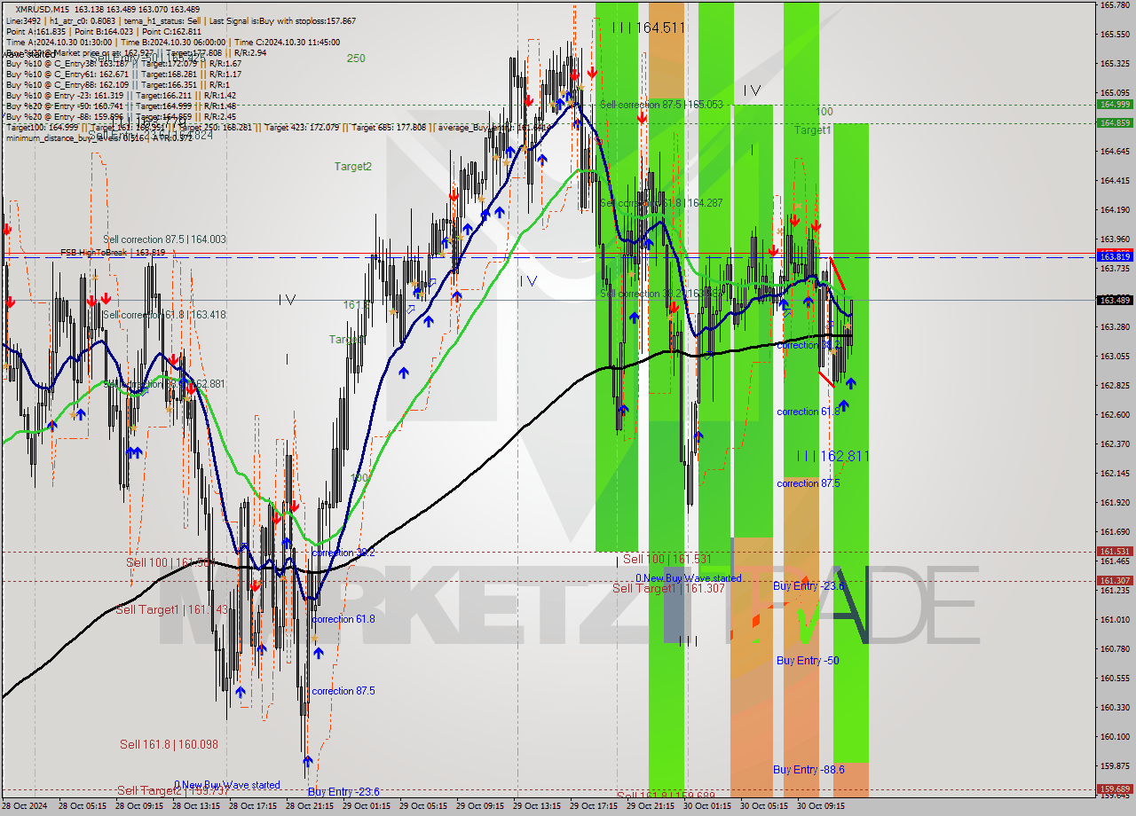Click the 'Sell 161.8 | 160.098' label
Viewport: 1136px width, 816px height.
coord(169,744)
